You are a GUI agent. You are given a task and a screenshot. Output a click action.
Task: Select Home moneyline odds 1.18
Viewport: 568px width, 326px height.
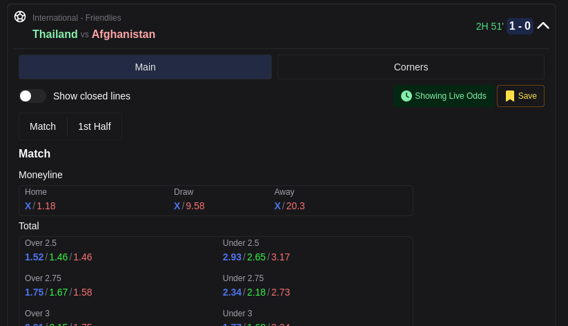click(x=46, y=206)
